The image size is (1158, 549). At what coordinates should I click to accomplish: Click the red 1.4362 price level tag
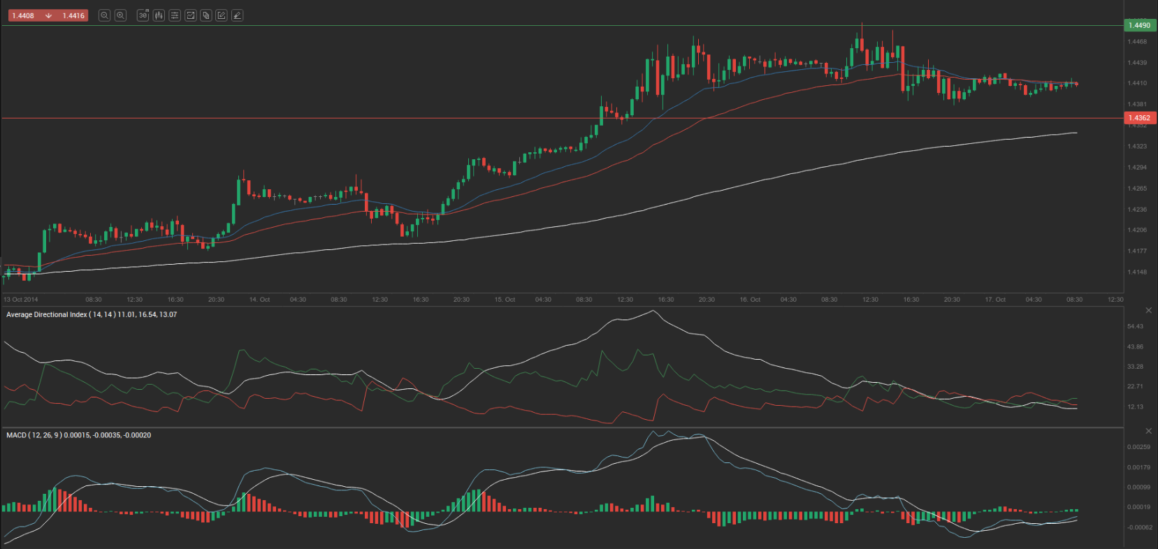1139,118
